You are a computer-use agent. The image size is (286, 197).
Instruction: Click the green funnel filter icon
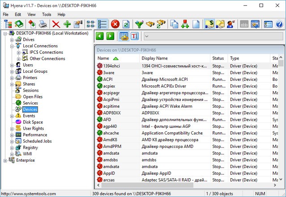(140, 24)
